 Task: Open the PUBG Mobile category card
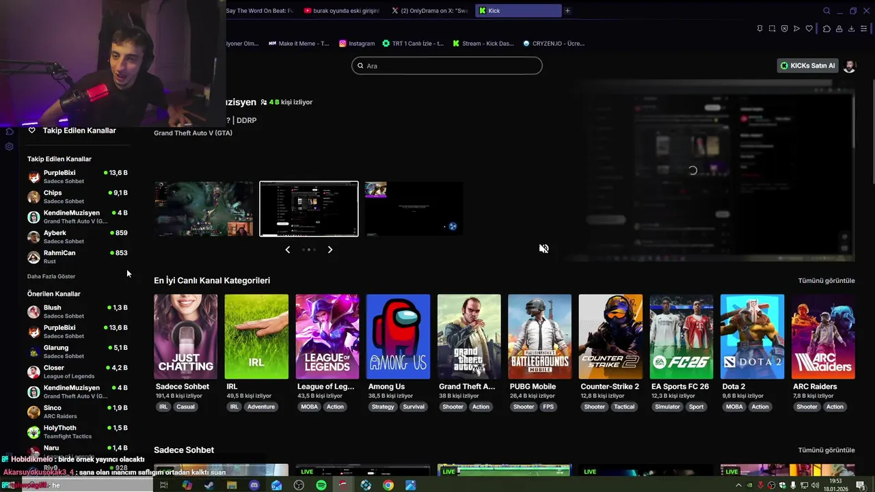click(539, 337)
